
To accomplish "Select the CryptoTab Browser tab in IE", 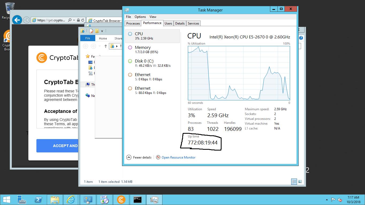I will click(105, 21).
